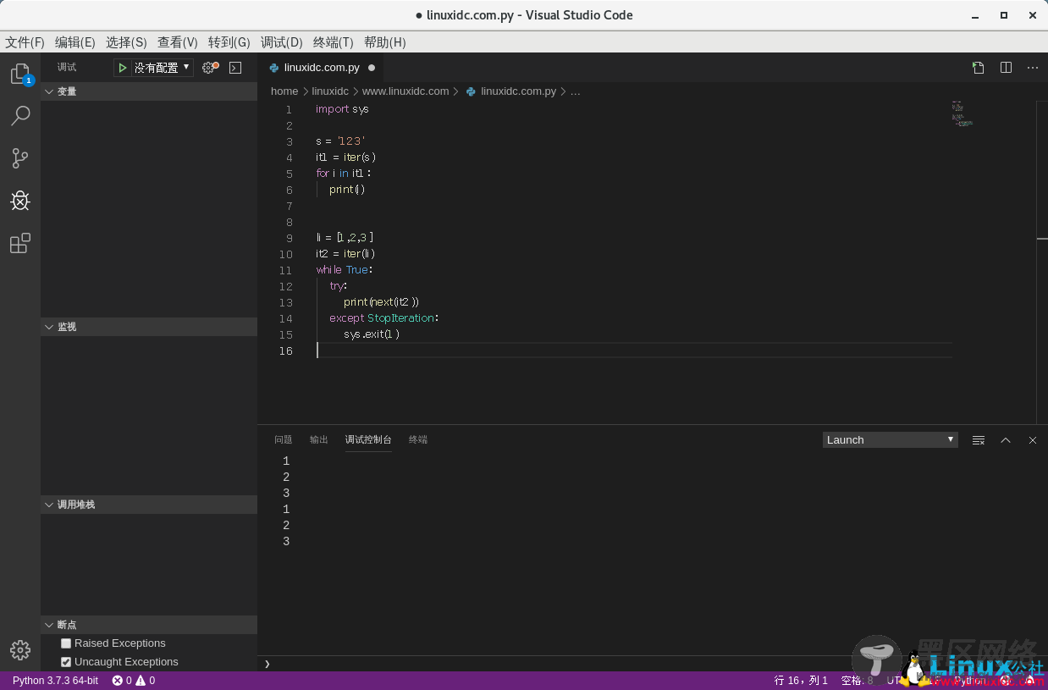This screenshot has height=690, width=1048.
Task: Open the Manage gear at bottom left
Action: (x=20, y=649)
